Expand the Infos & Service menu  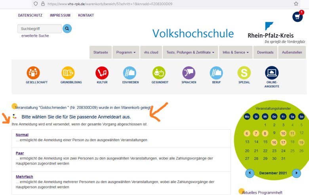click(236, 52)
